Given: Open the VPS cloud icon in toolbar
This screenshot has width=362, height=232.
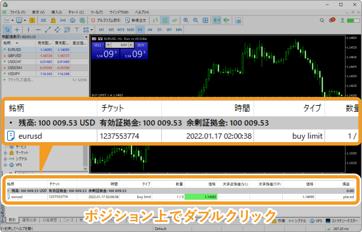Looking at the screenshot, I should 72,20.
